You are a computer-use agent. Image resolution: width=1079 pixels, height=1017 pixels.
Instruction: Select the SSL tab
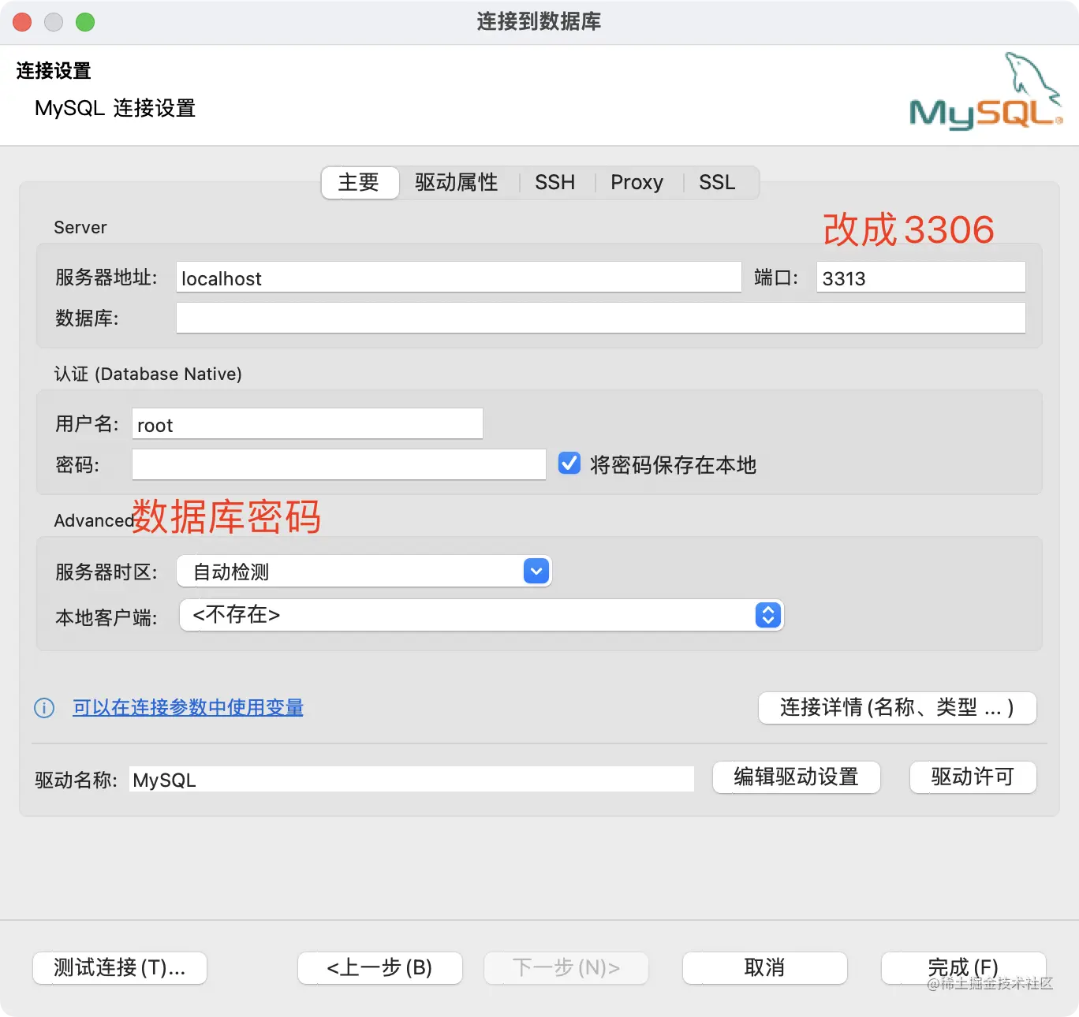coord(717,182)
